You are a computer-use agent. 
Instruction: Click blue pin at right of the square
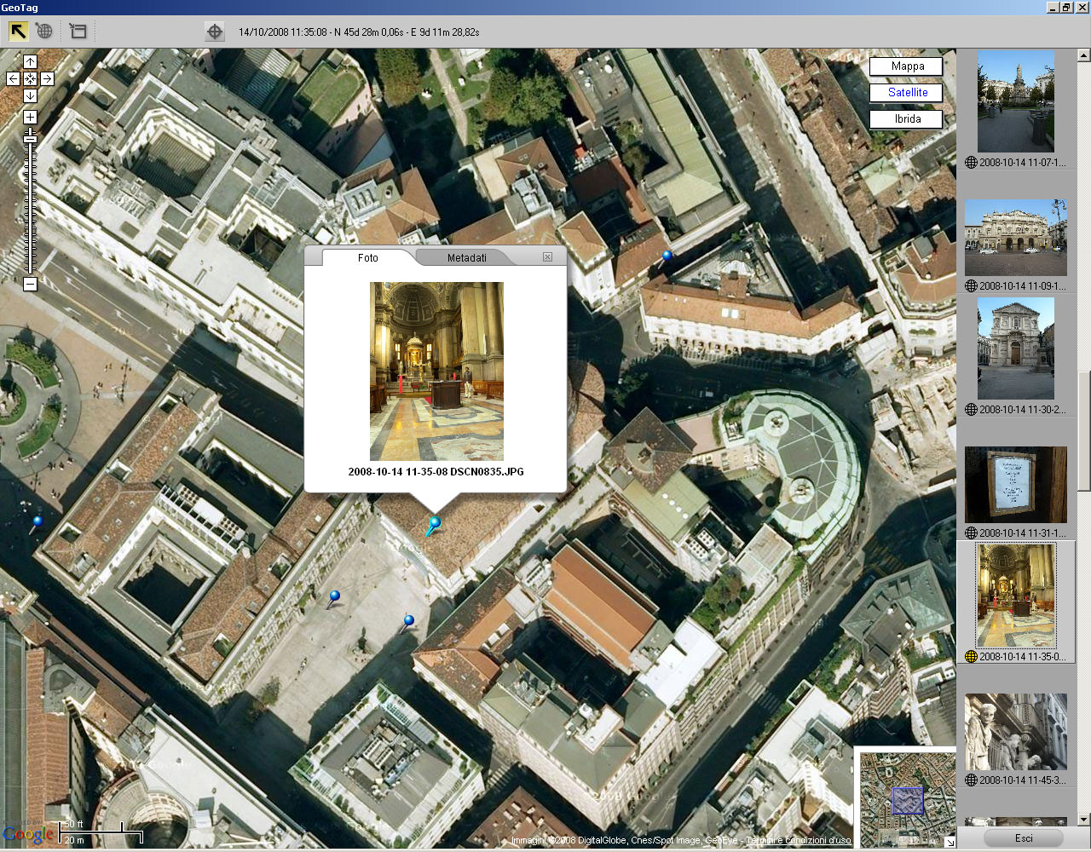click(408, 623)
